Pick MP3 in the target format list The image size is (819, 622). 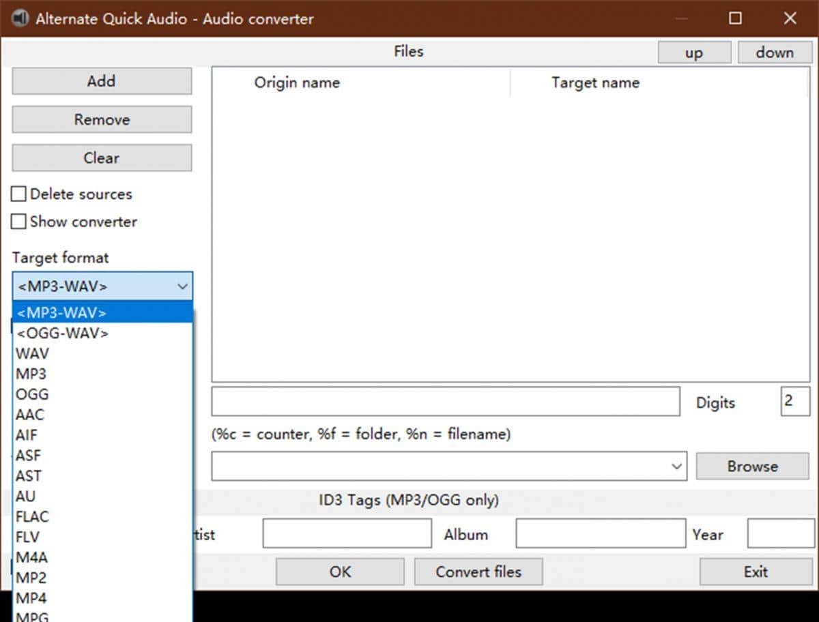(x=31, y=374)
